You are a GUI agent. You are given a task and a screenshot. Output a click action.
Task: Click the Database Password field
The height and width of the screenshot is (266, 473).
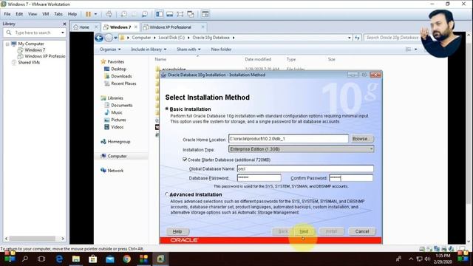tap(259, 177)
